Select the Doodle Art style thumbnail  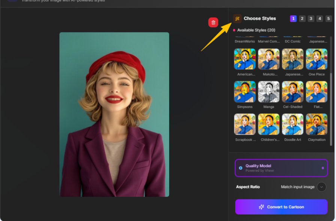point(292,124)
